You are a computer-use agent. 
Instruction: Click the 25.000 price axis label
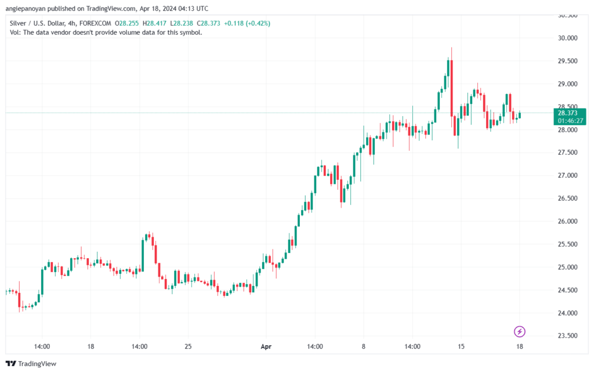[567, 267]
